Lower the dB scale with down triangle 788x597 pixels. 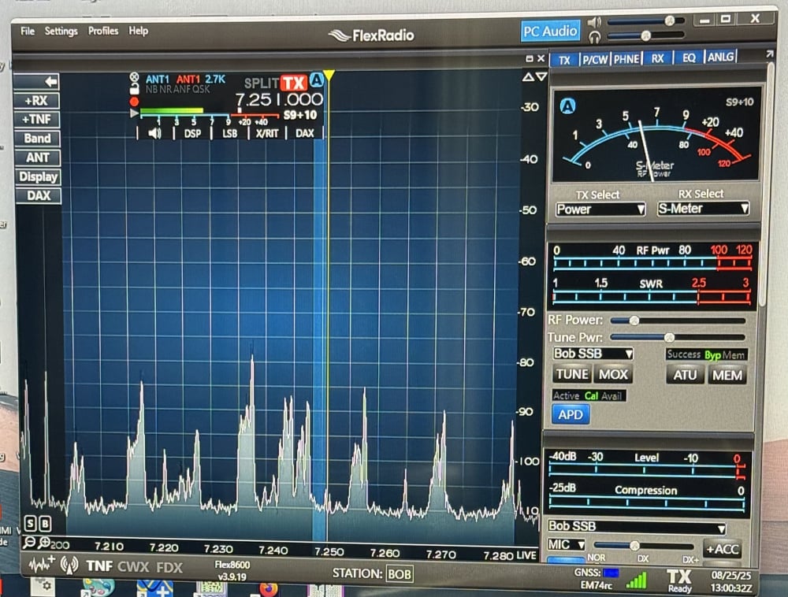coord(541,77)
